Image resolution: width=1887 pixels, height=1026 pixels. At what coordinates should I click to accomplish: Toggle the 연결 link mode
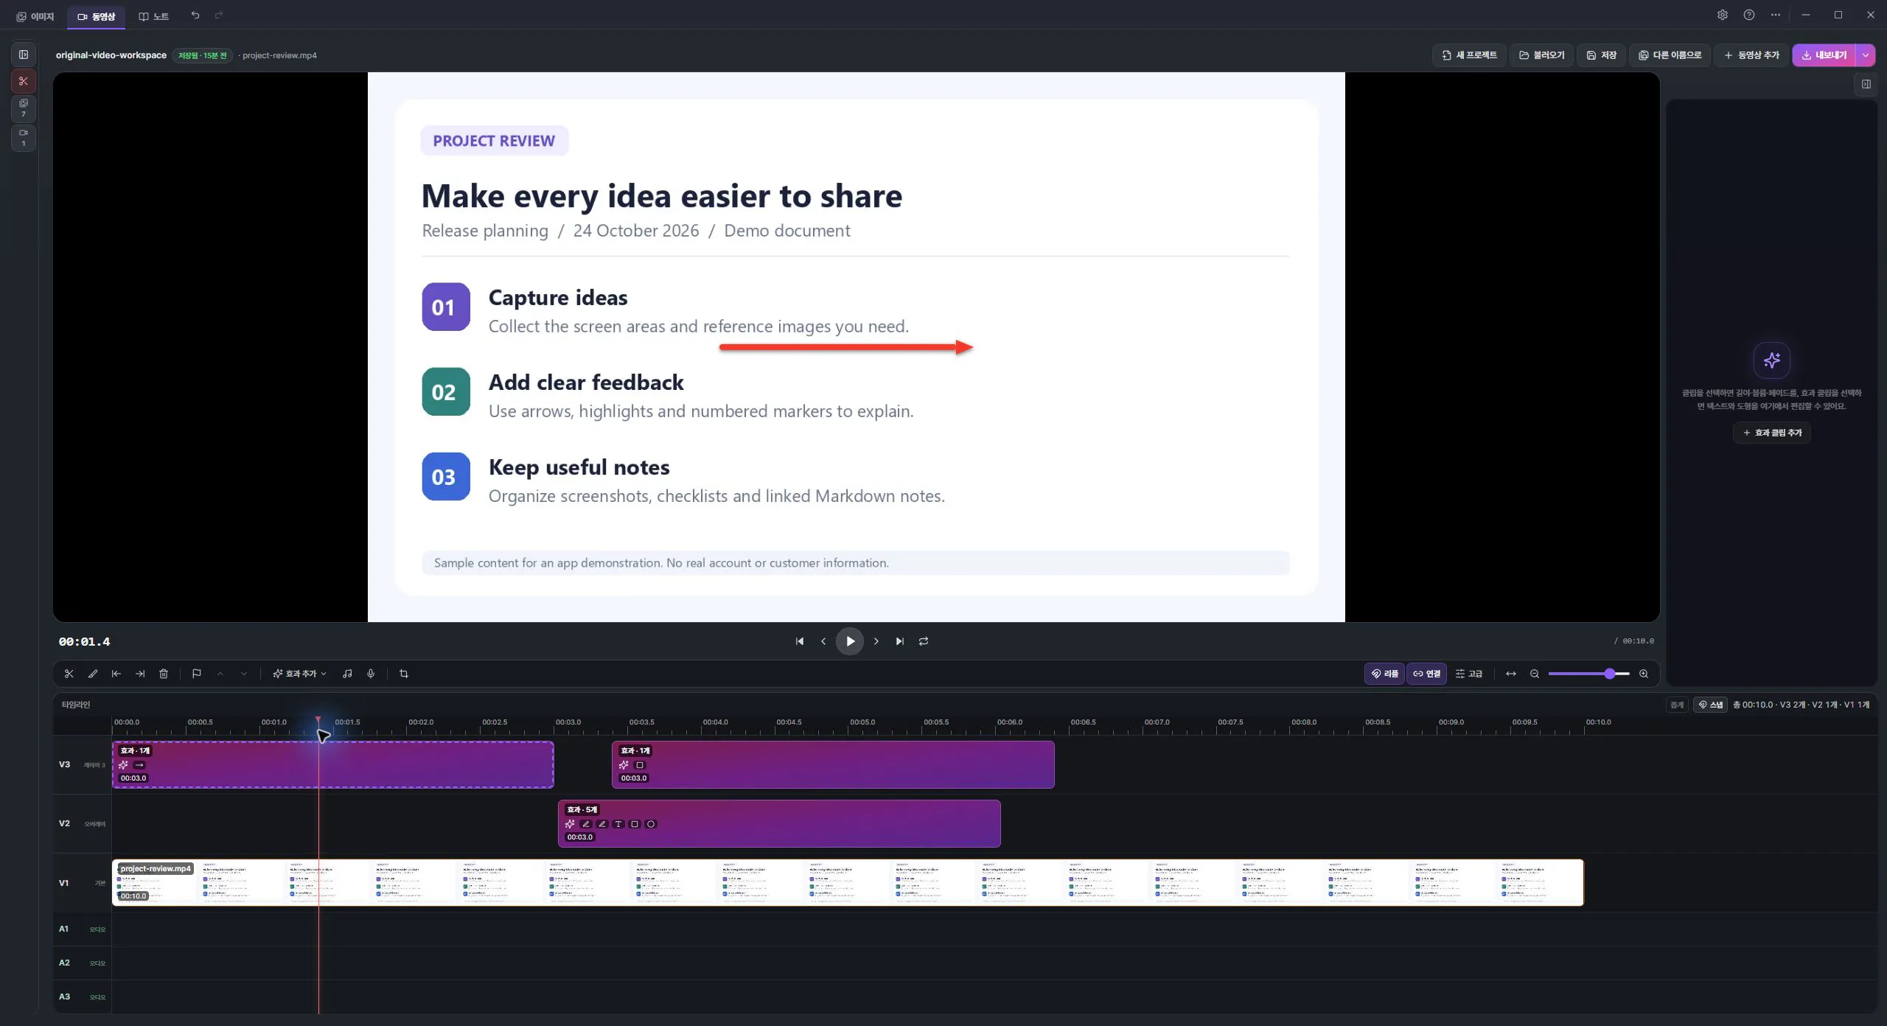coord(1427,674)
